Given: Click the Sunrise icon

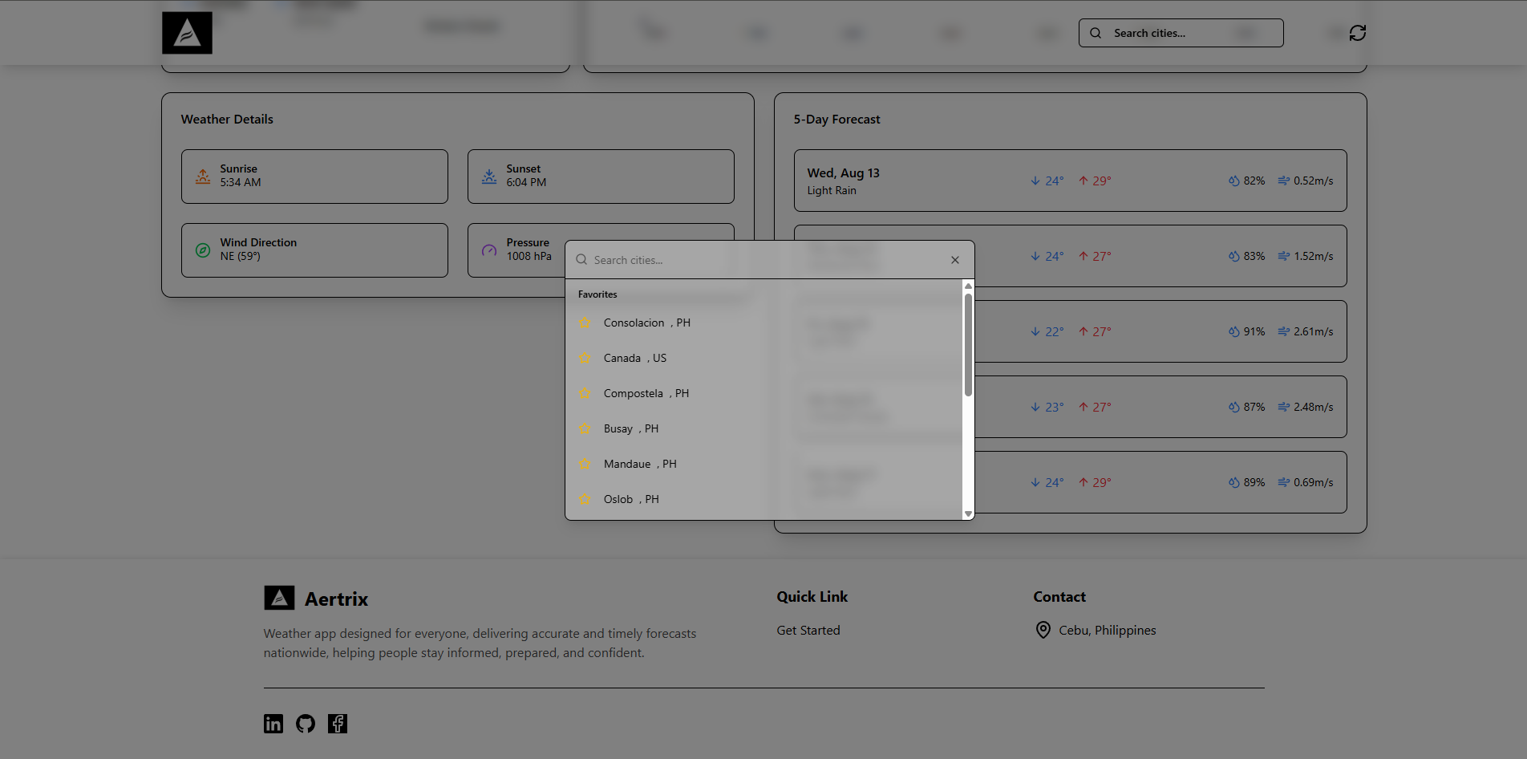Looking at the screenshot, I should pyautogui.click(x=203, y=176).
